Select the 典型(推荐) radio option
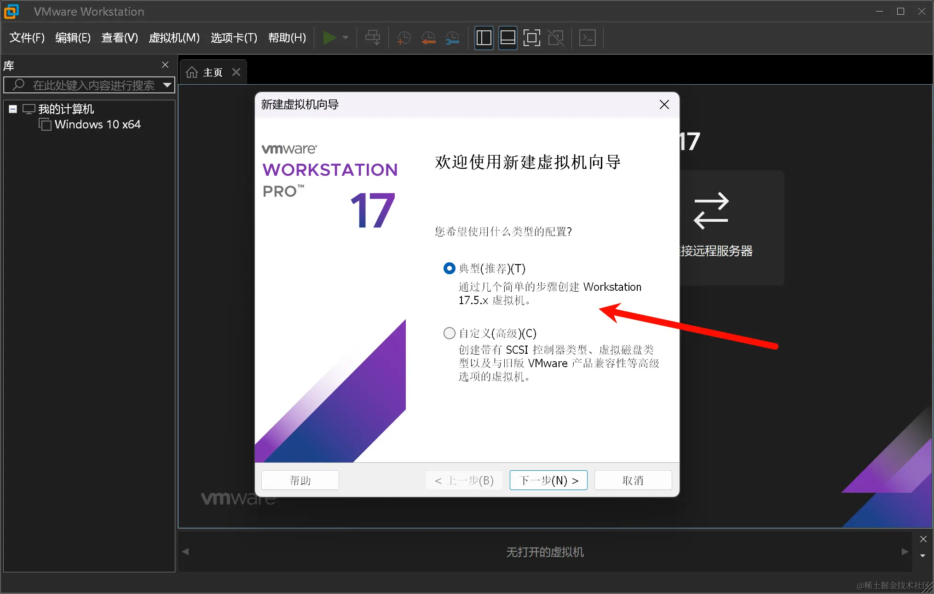This screenshot has height=594, width=934. click(x=449, y=268)
